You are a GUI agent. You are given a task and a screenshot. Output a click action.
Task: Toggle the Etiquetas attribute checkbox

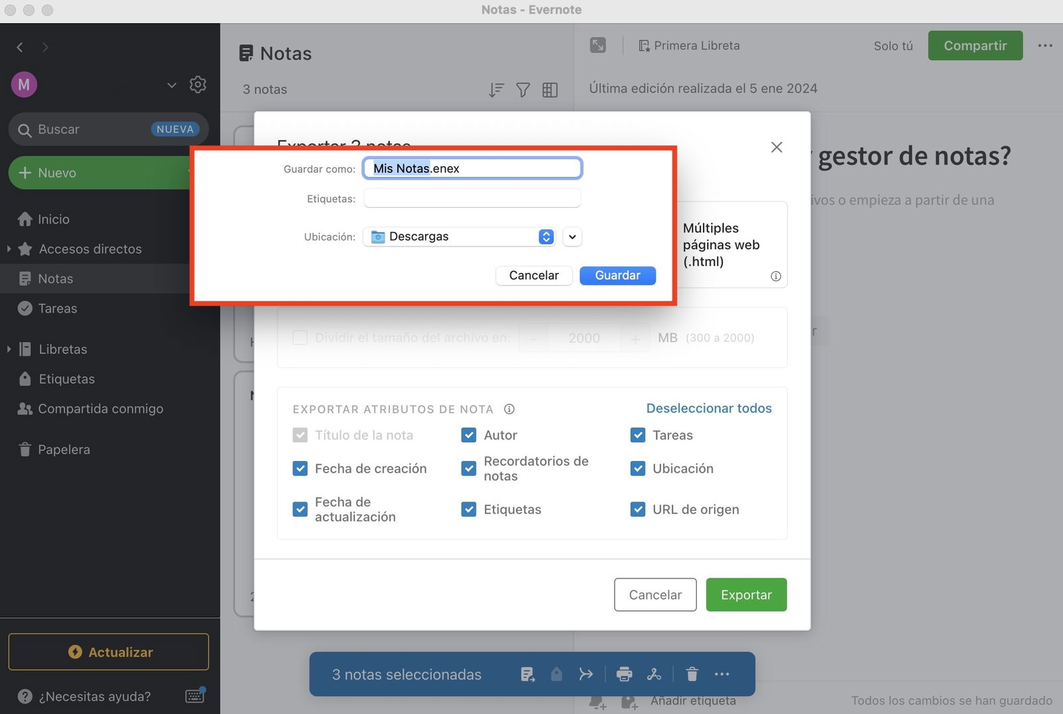[x=469, y=509]
